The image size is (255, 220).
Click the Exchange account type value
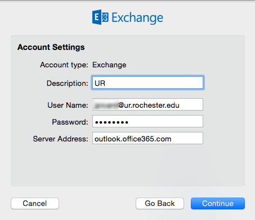[x=109, y=65]
